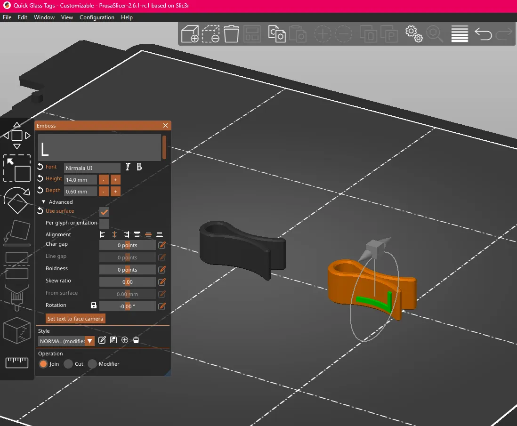Activate the Measure ruler tool
Screen dimensions: 517x426
pos(17,362)
